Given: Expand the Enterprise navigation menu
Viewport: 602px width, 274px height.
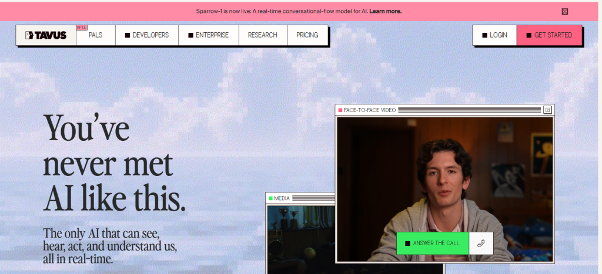Looking at the screenshot, I should [208, 35].
